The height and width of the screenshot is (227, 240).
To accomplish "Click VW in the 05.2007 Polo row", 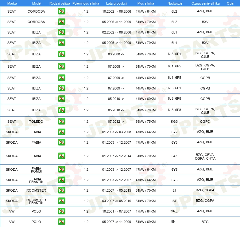I will (12, 222).
